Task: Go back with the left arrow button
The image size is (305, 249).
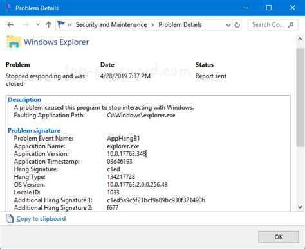Action: (x=10, y=25)
